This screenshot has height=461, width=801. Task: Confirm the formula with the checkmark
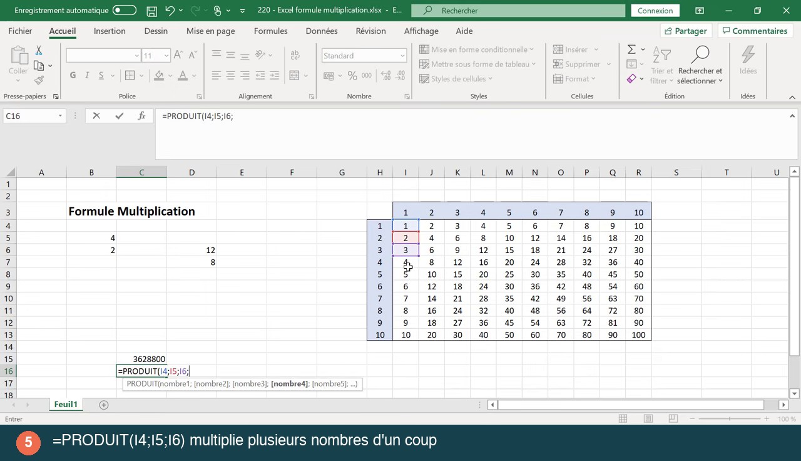coord(119,116)
